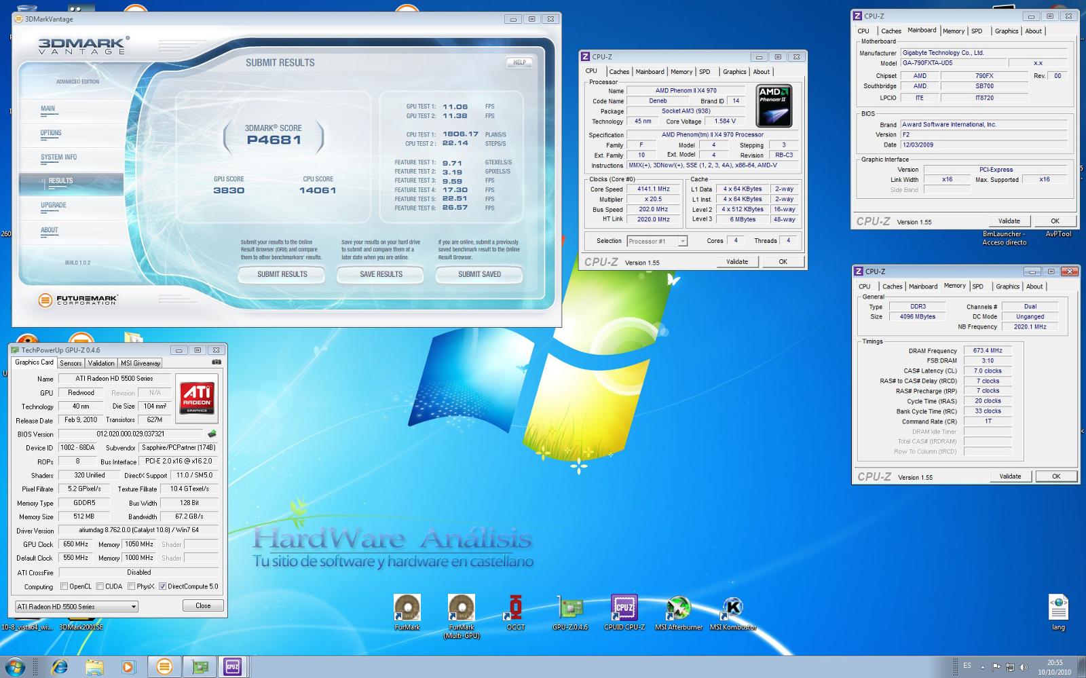Switch to Caches tab in middle CPU-Z window
1086x678 pixels.
[619, 71]
